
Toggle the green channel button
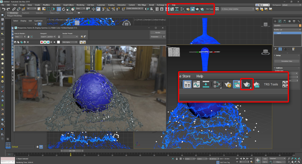tap(45, 42)
